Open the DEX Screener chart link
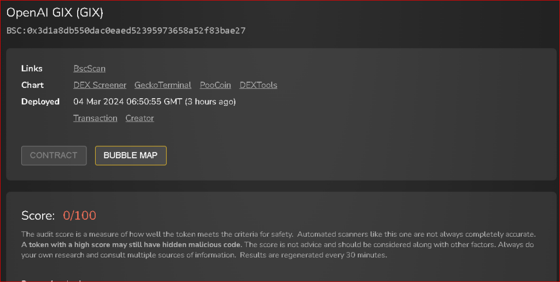The image size is (560, 282). [x=100, y=85]
